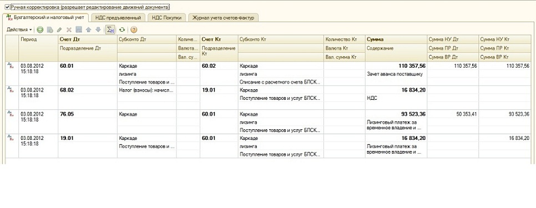Toggle the Ручная корректировка checkbox

pyautogui.click(x=7, y=7)
